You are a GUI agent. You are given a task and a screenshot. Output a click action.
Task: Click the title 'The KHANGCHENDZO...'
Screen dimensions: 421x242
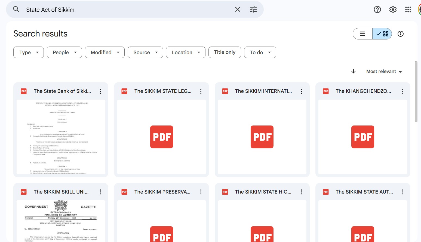point(363,91)
